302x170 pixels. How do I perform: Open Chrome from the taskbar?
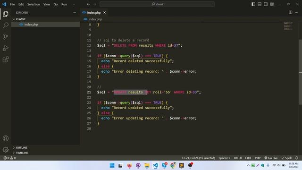(x=173, y=165)
